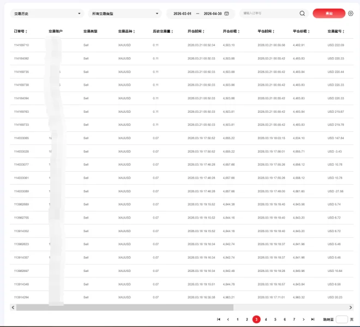Screen dimensions: 360x327
Task: Sort by 交易盈亏 column sort icon
Action: pos(343,32)
